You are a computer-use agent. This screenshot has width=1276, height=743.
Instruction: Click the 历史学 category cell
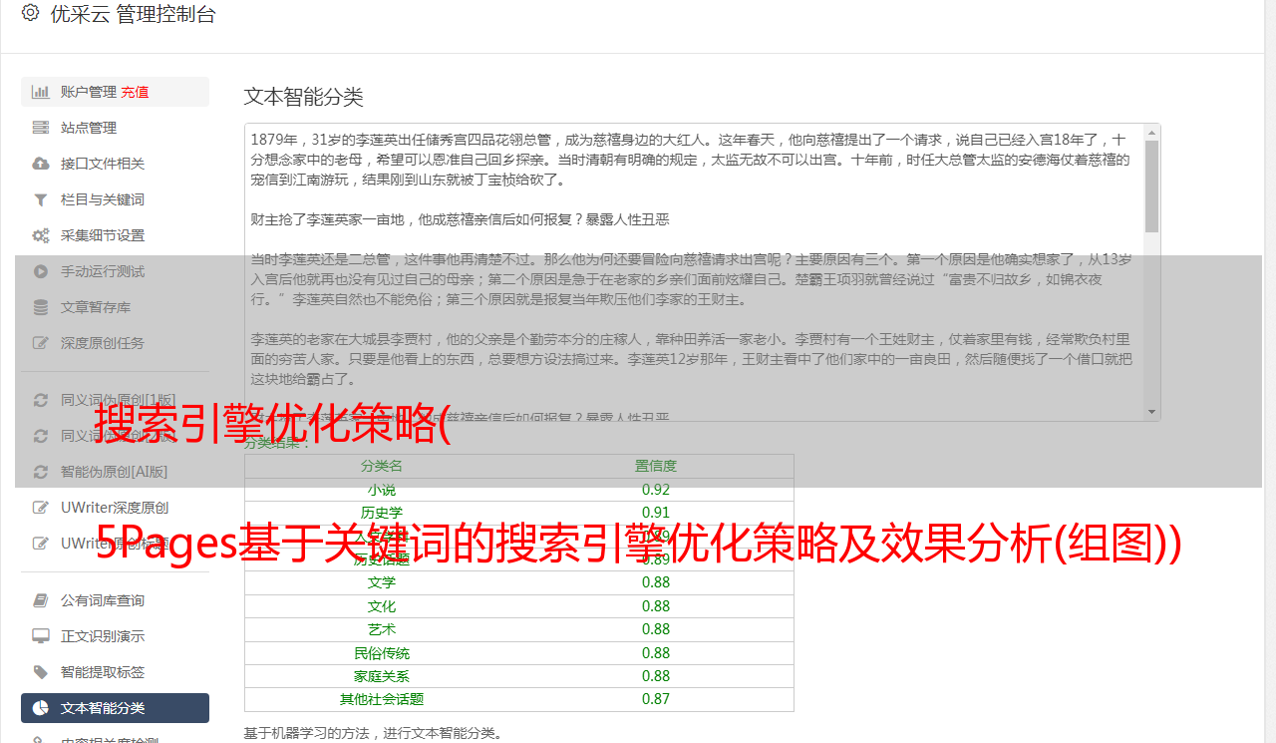(x=382, y=513)
